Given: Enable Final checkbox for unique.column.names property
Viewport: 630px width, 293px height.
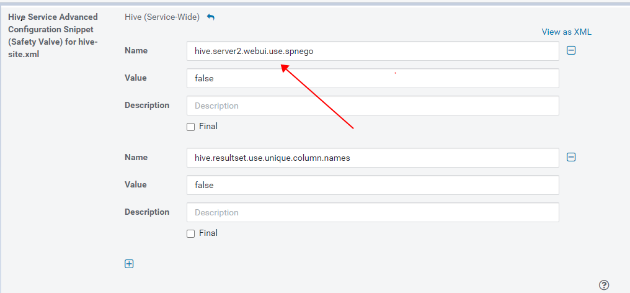Looking at the screenshot, I should (191, 234).
